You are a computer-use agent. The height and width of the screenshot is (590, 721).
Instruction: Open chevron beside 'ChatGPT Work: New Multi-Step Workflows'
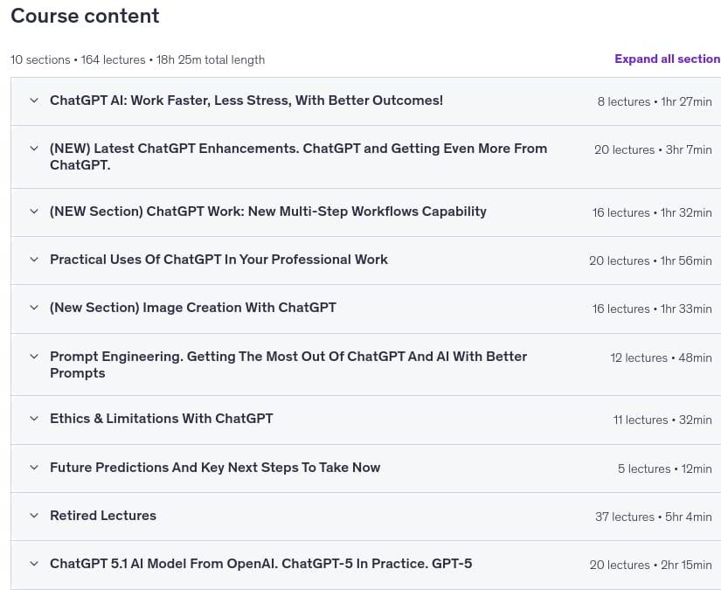click(x=34, y=211)
